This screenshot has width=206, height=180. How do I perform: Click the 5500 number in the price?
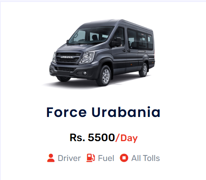point(101,138)
